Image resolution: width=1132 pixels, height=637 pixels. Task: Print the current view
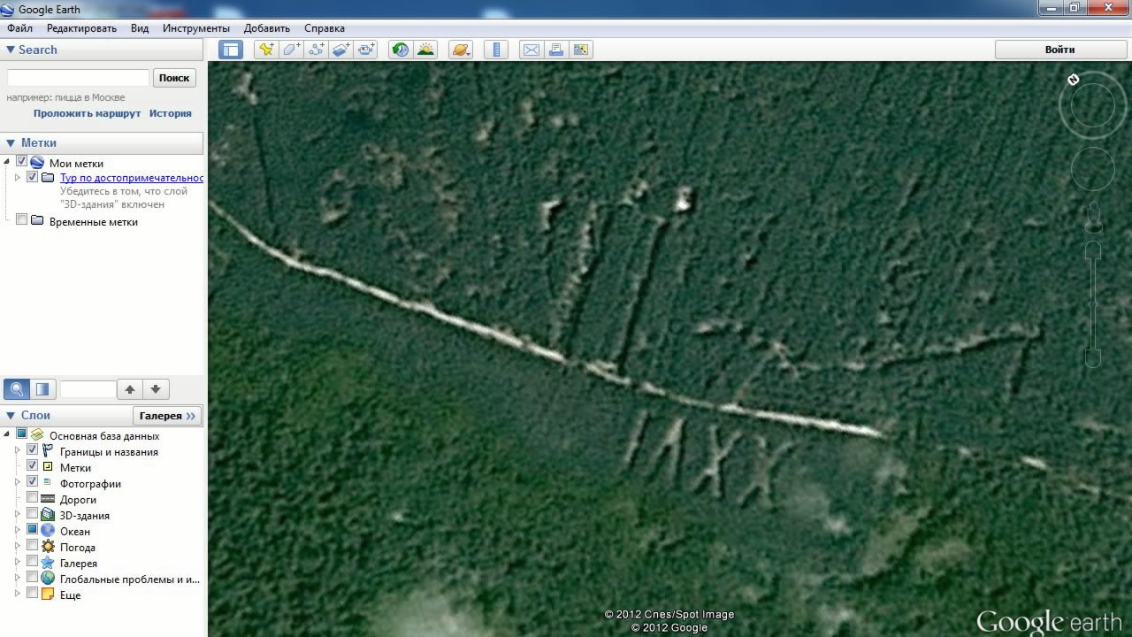556,50
